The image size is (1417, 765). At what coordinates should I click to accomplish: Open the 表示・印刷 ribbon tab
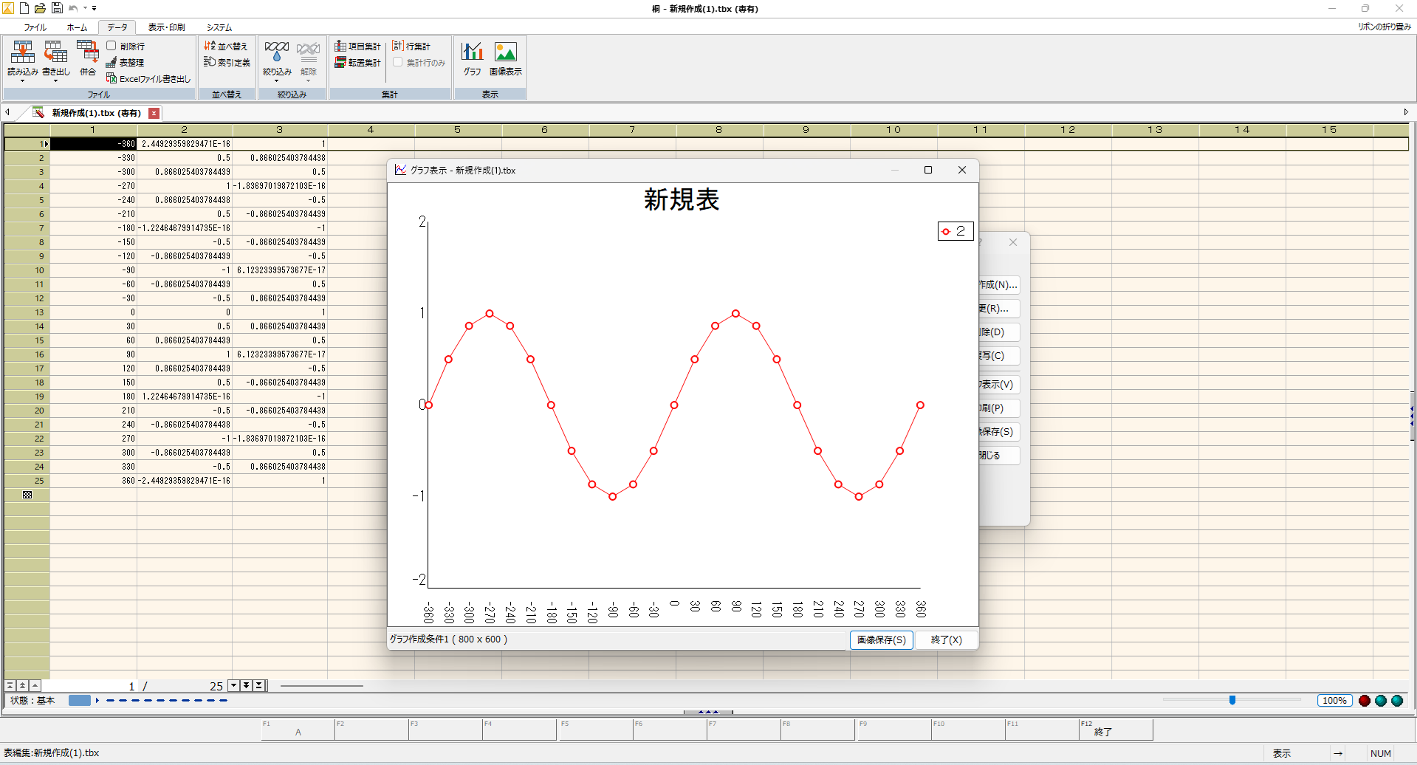click(x=166, y=27)
